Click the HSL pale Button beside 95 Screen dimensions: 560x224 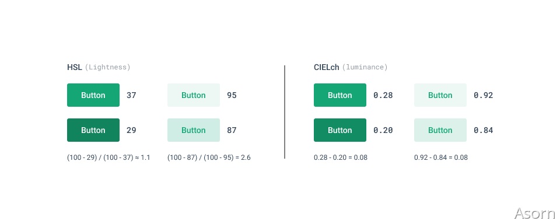(x=194, y=95)
